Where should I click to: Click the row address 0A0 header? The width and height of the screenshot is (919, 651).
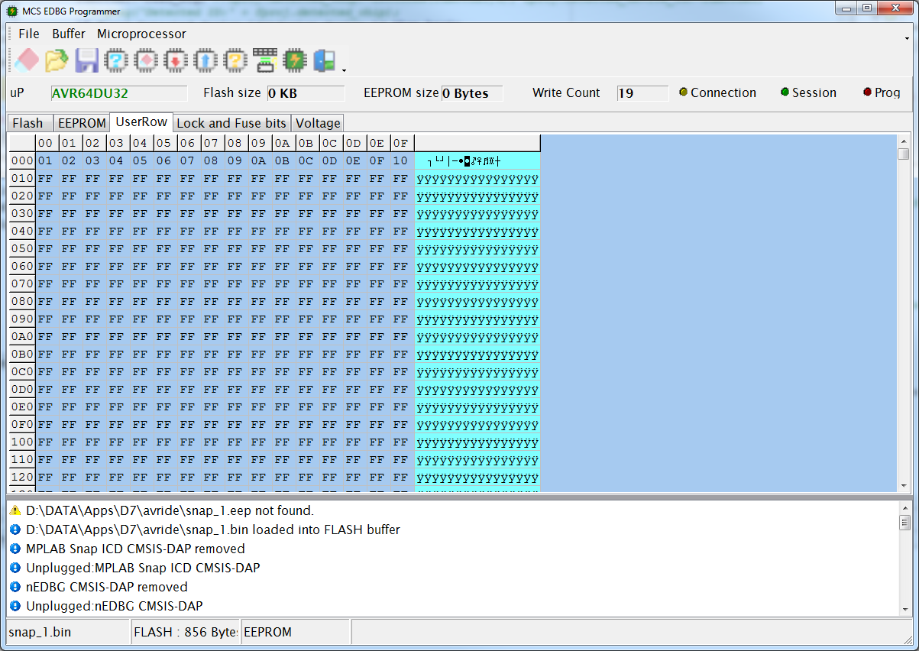pos(22,336)
